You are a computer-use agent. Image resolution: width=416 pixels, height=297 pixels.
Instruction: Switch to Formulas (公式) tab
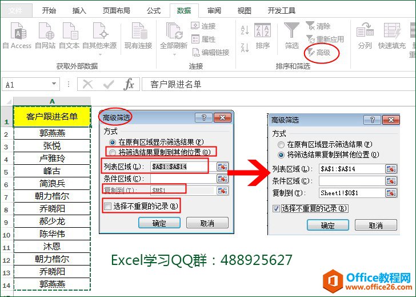(x=154, y=11)
